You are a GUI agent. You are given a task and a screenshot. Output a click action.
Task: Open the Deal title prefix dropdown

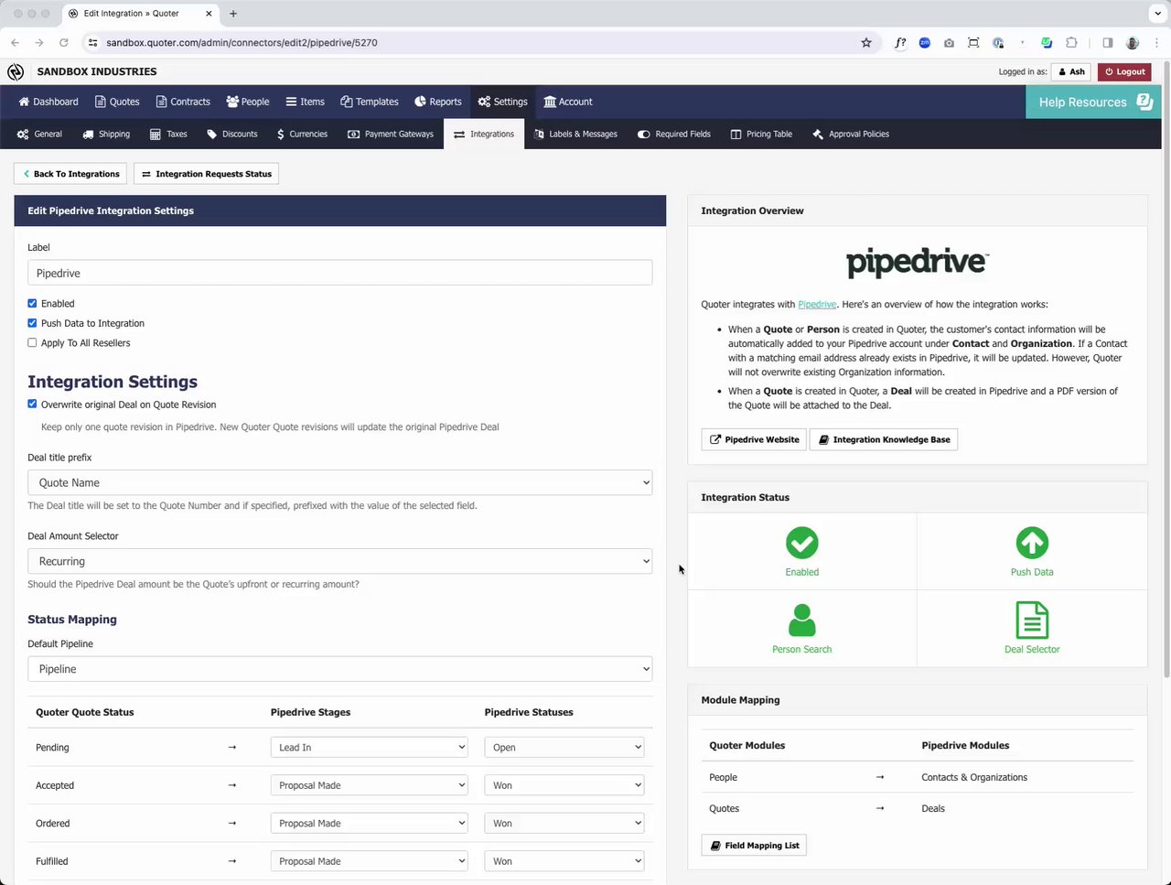pos(339,482)
